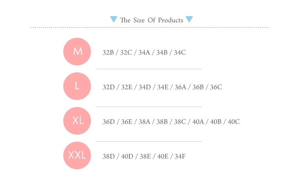Screen dimensions: 295x183
Task: Click the pink M size circle
Action: [x=77, y=52]
